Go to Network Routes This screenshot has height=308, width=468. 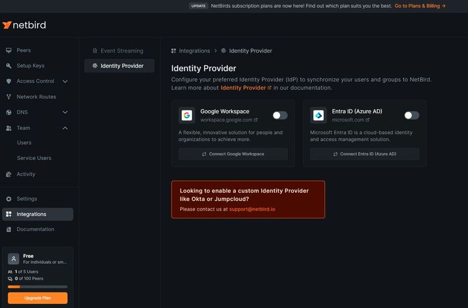tap(37, 96)
